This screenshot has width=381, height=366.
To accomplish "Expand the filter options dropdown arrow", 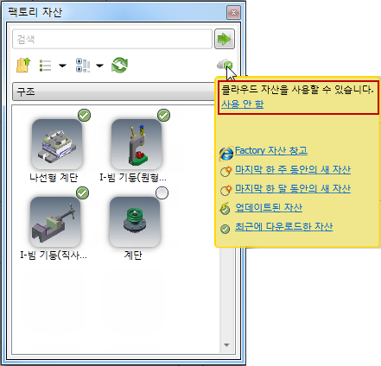I will [x=99, y=66].
